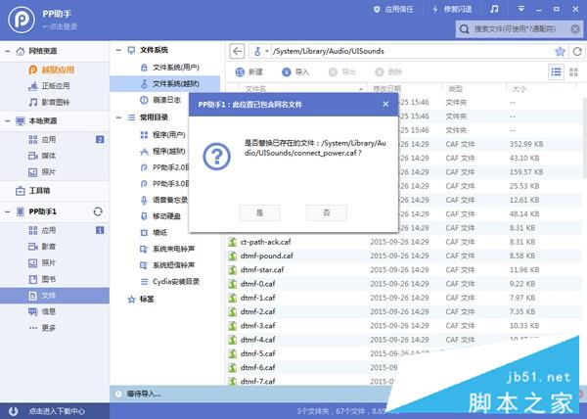
Task: Open 系统来电铃声 directory
Action: [x=167, y=249]
